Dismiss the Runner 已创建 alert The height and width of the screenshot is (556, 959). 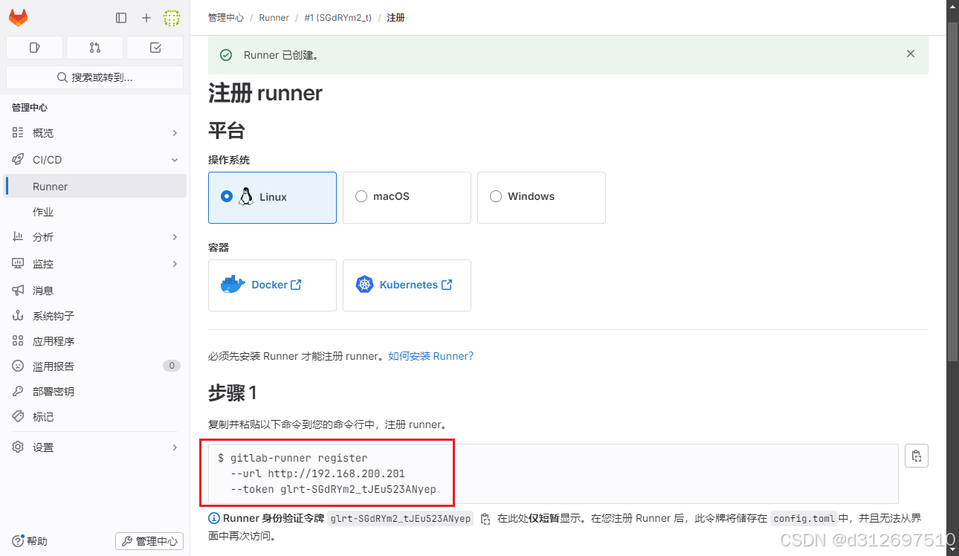(x=911, y=54)
